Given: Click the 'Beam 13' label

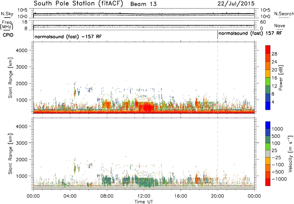Looking at the screenshot, I should pos(143,4).
